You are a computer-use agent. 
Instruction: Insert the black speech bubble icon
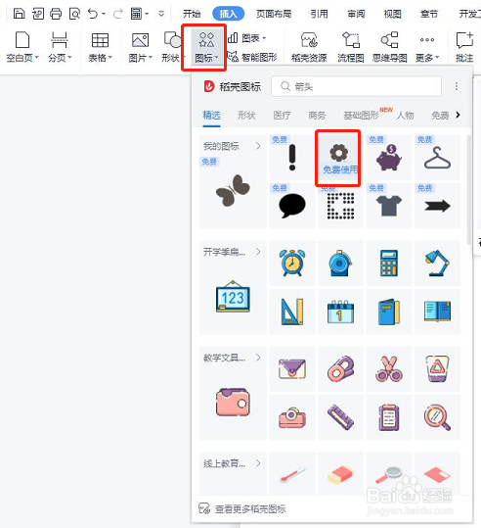pos(292,206)
